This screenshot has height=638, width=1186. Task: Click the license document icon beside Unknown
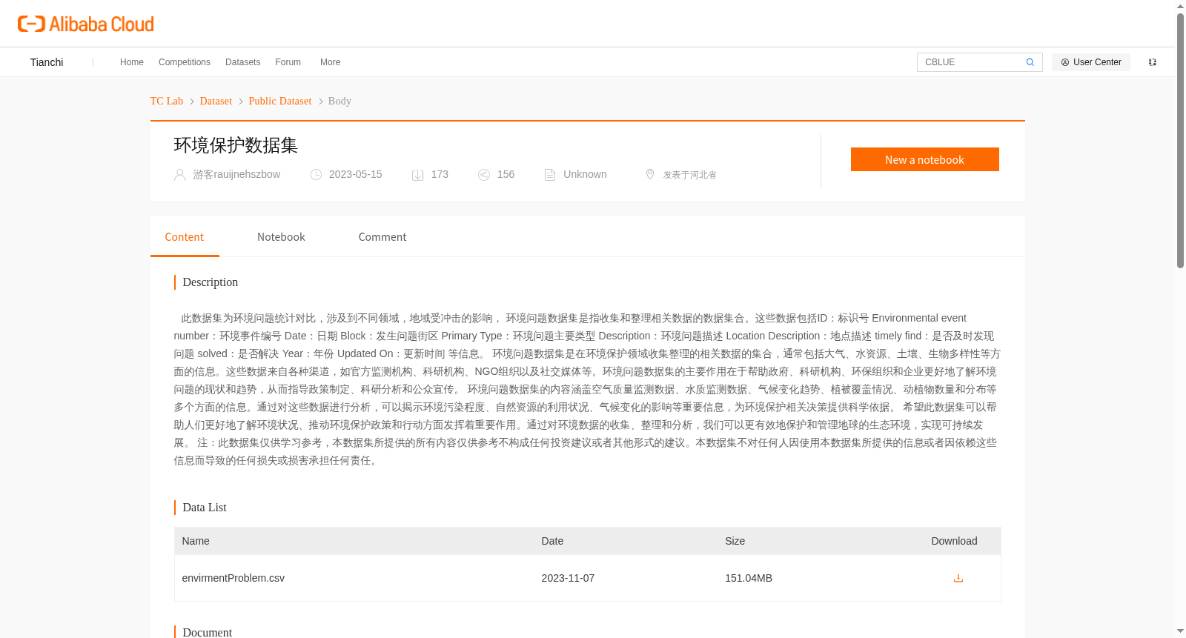[550, 175]
